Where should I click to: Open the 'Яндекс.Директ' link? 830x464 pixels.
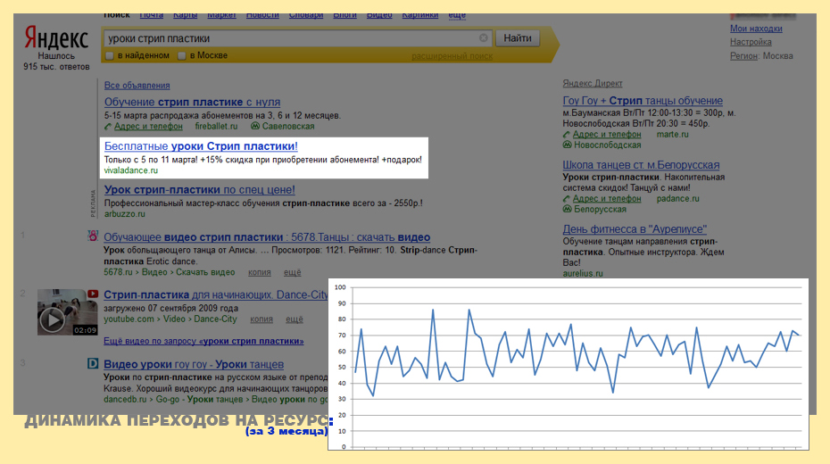click(593, 84)
